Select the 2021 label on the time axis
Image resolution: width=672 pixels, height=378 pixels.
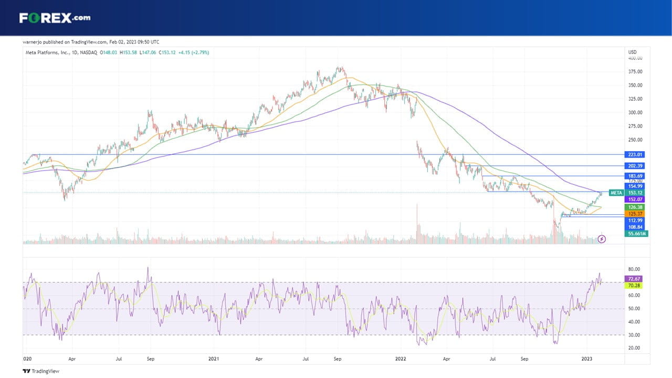click(214, 360)
